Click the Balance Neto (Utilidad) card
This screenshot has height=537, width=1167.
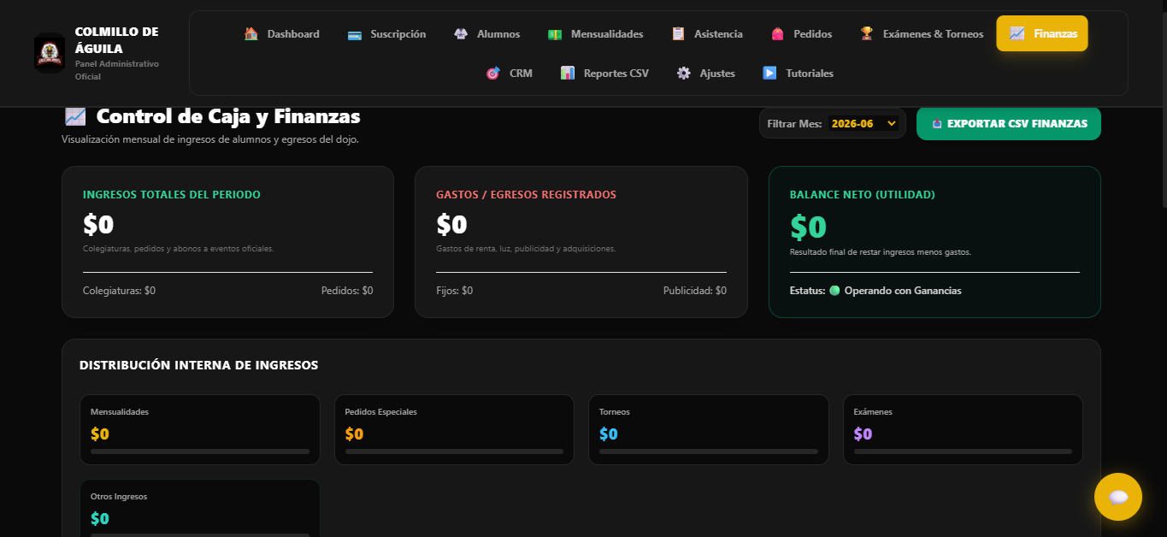tap(934, 242)
